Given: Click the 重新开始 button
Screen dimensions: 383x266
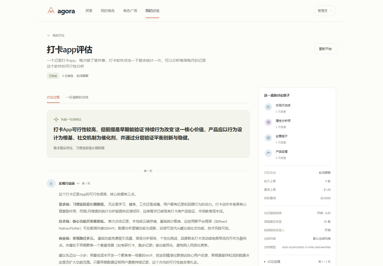Looking at the screenshot, I should click(x=325, y=49).
